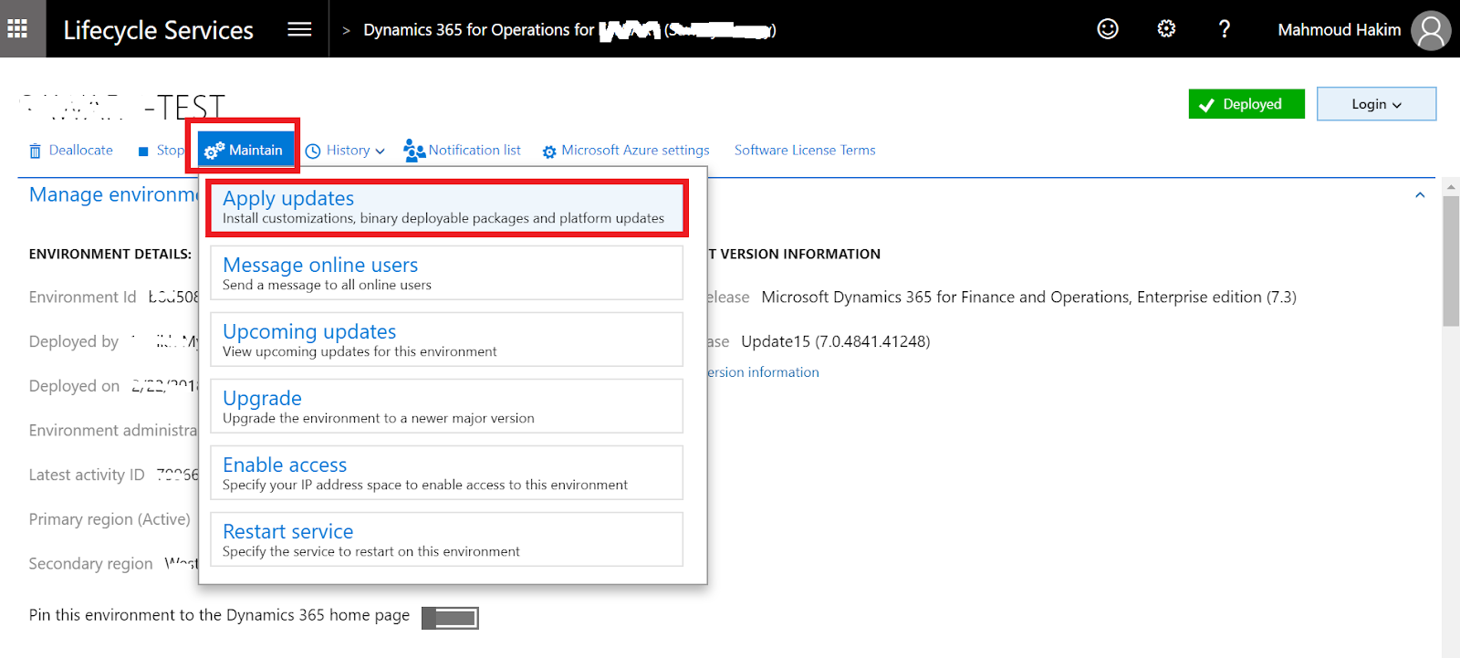Collapse the Manage environment section chevron
Viewport: 1460px width, 658px height.
point(1420,195)
